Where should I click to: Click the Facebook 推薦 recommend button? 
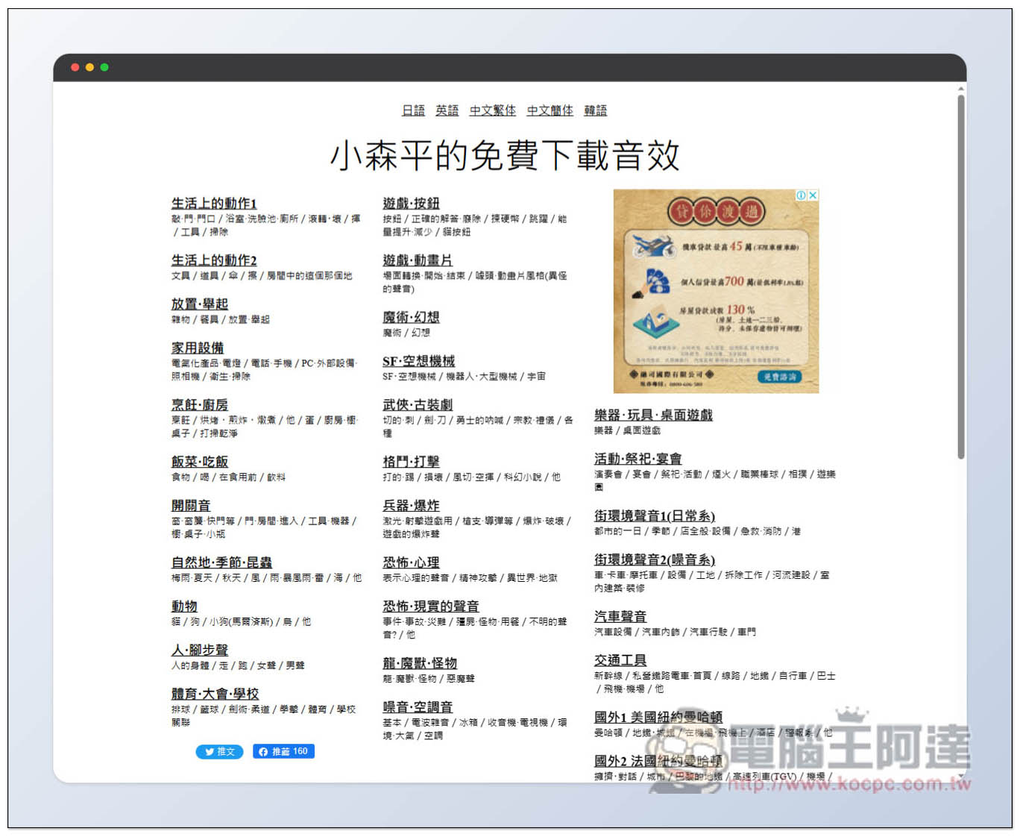pos(283,751)
